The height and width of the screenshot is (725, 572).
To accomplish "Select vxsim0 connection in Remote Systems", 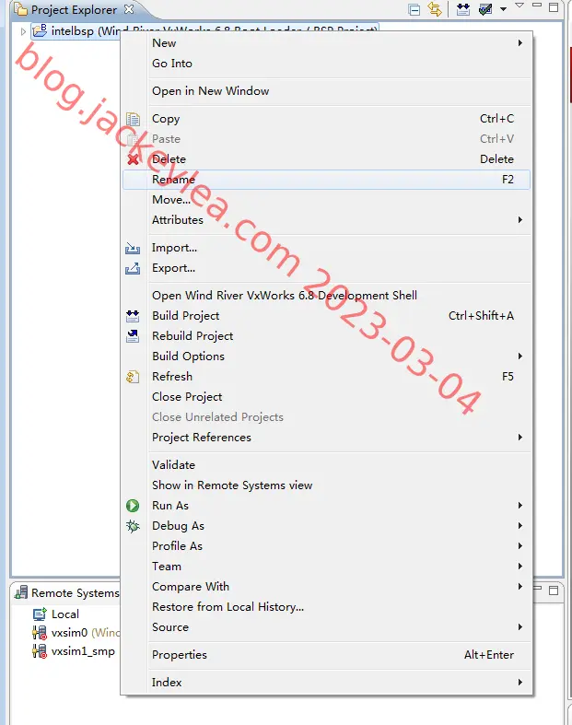I will click(x=76, y=633).
